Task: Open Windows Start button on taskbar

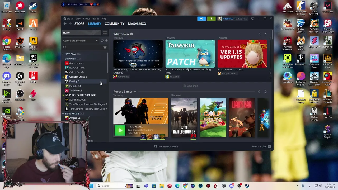Action: click(91, 186)
